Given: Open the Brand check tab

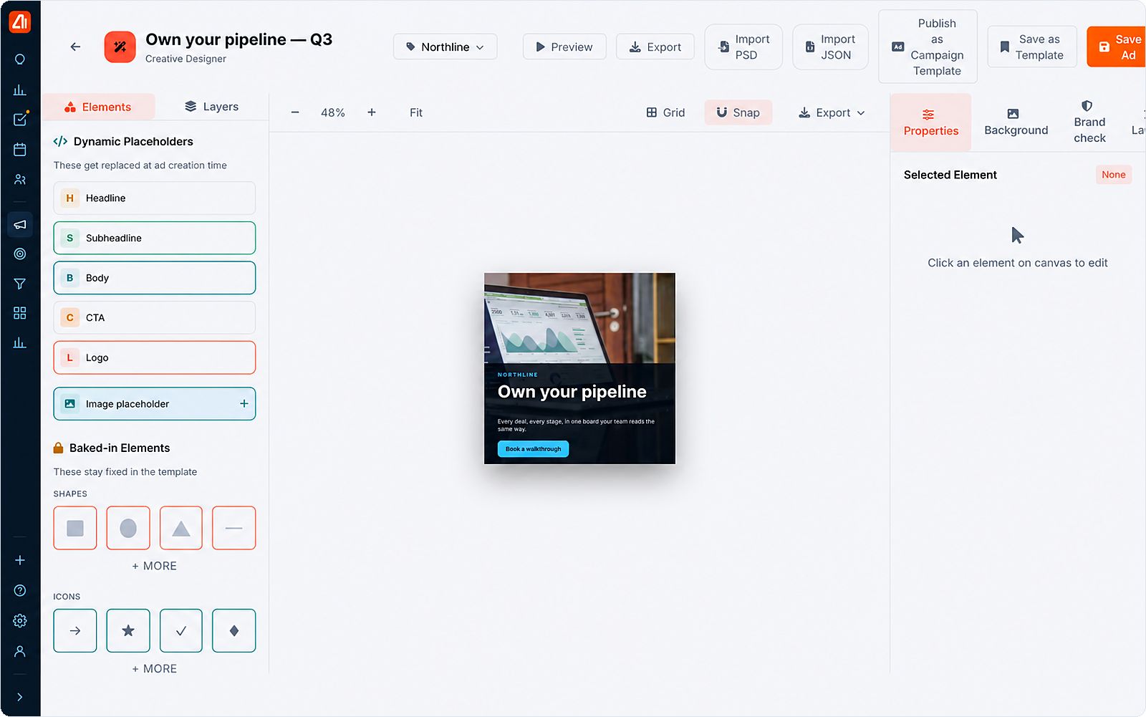Looking at the screenshot, I should (1089, 122).
